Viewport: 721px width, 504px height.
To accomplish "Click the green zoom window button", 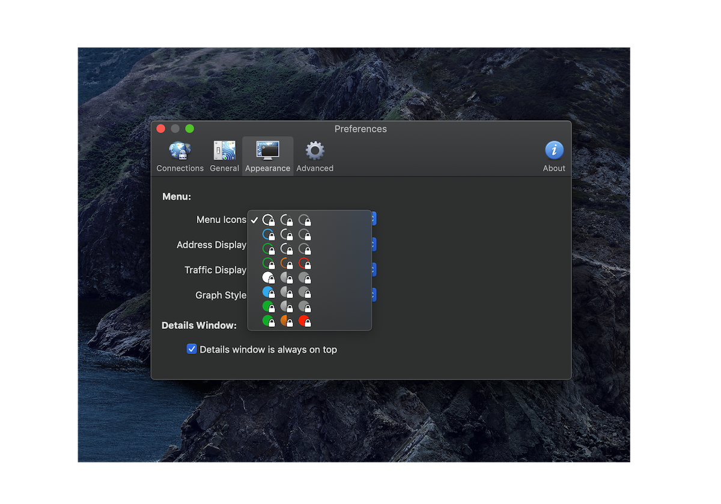I will click(x=189, y=128).
